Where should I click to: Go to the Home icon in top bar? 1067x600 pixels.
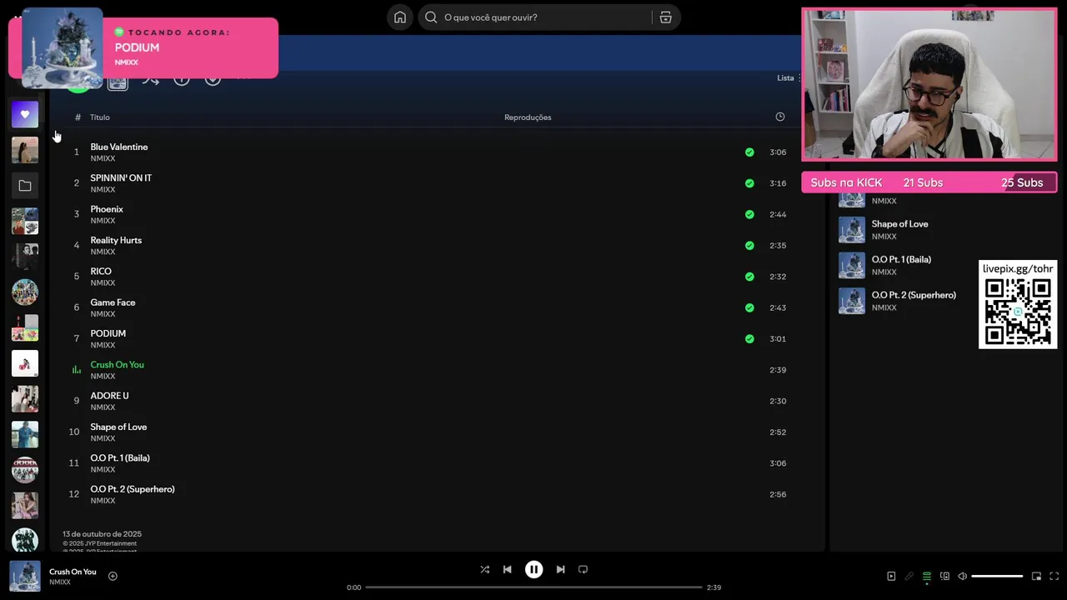click(400, 17)
